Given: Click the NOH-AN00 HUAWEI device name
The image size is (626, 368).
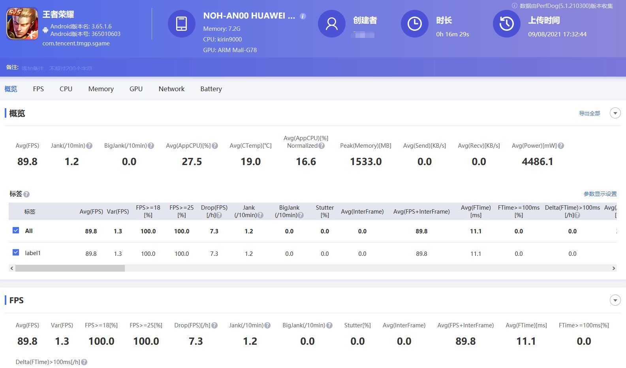Looking at the screenshot, I should [x=249, y=16].
